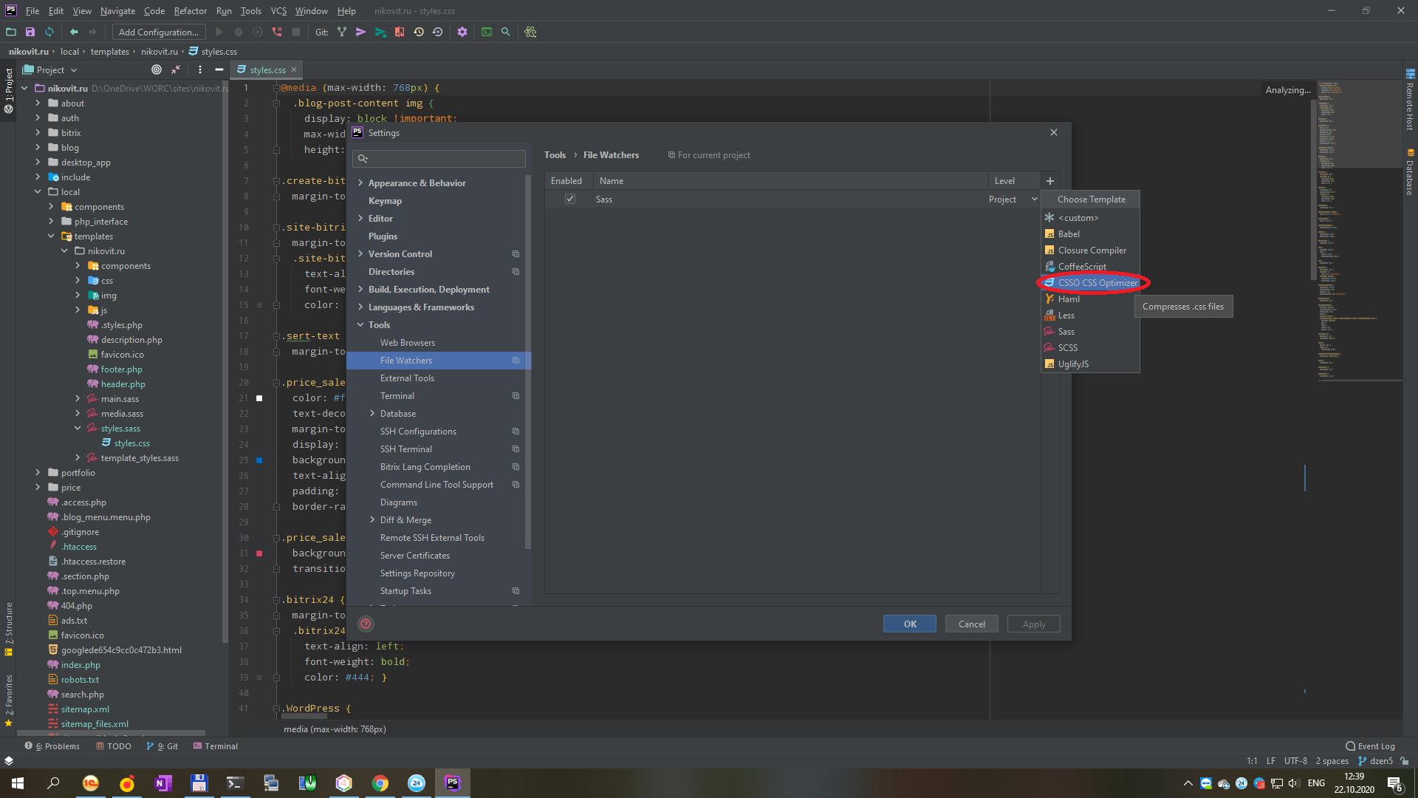Image resolution: width=1418 pixels, height=798 pixels.
Task: Choose the Babel template
Action: [1090, 234]
